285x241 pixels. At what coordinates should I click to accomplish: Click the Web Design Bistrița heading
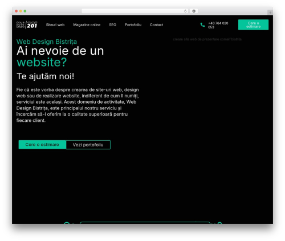click(x=47, y=42)
